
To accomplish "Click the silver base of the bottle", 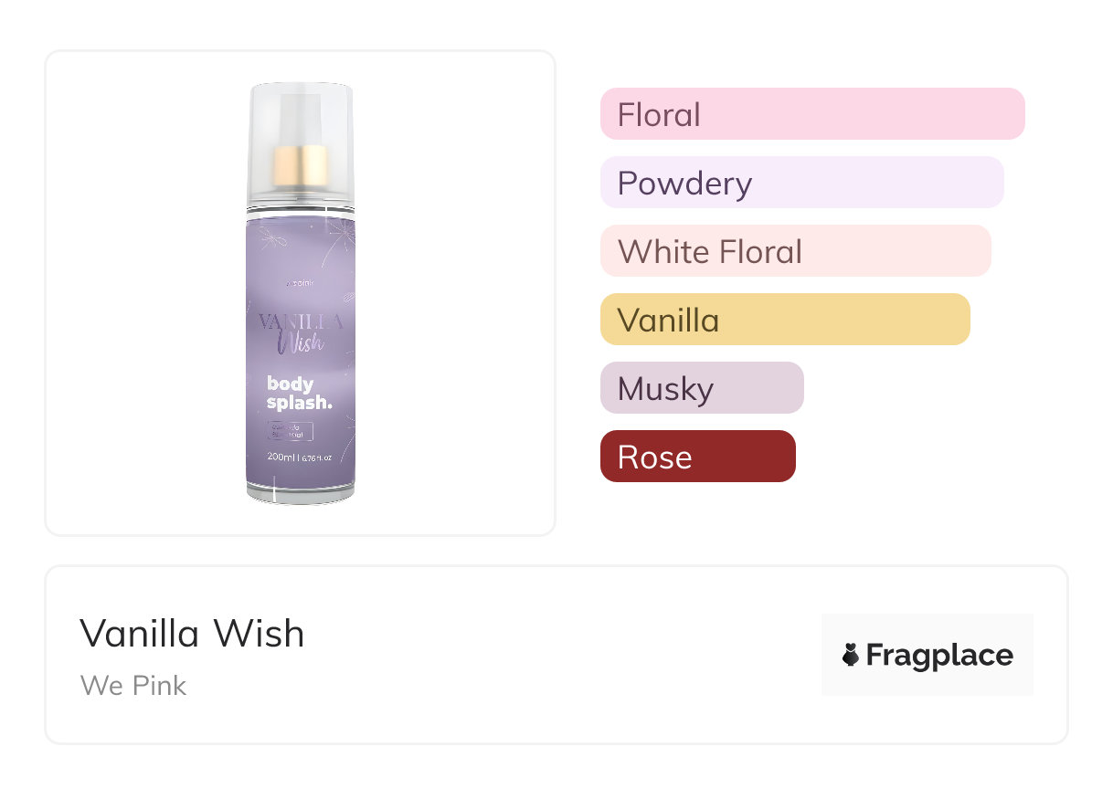I will point(301,494).
